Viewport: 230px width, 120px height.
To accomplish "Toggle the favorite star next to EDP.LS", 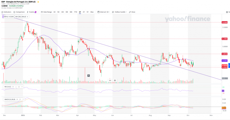I will [x=38, y=2].
